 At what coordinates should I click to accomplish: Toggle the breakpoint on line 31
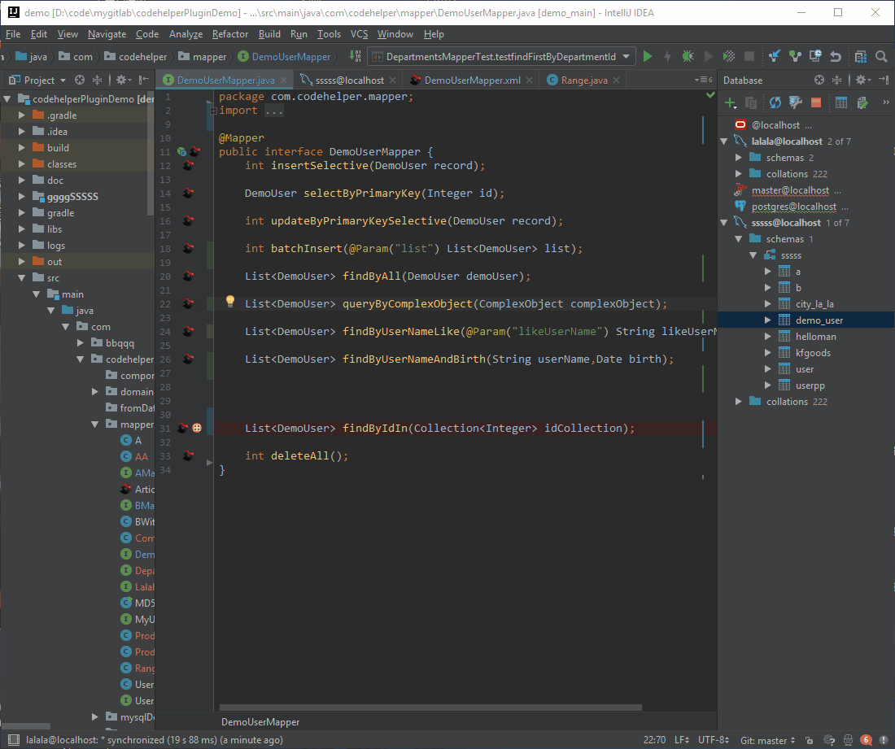coord(197,428)
